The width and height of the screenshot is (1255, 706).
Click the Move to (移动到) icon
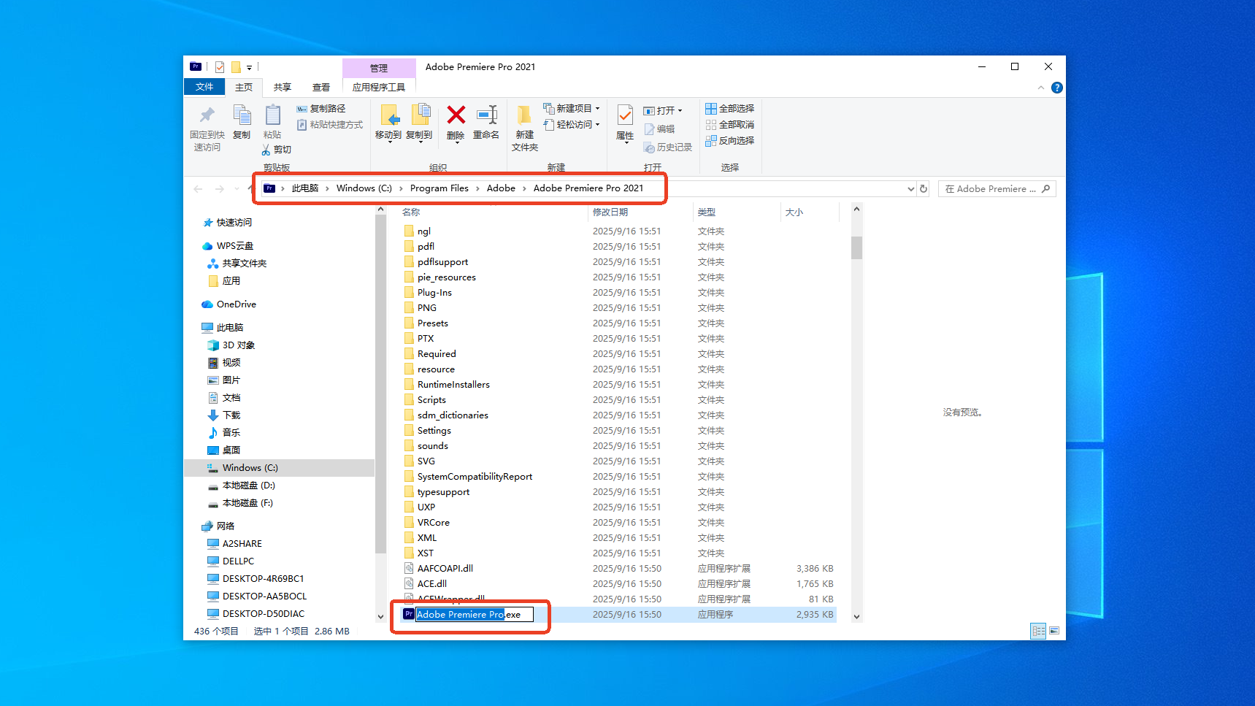388,116
